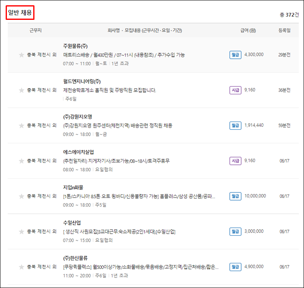Click date 06/17 in (주)한신물류 row
This screenshot has width=304, height=288.
(285, 267)
